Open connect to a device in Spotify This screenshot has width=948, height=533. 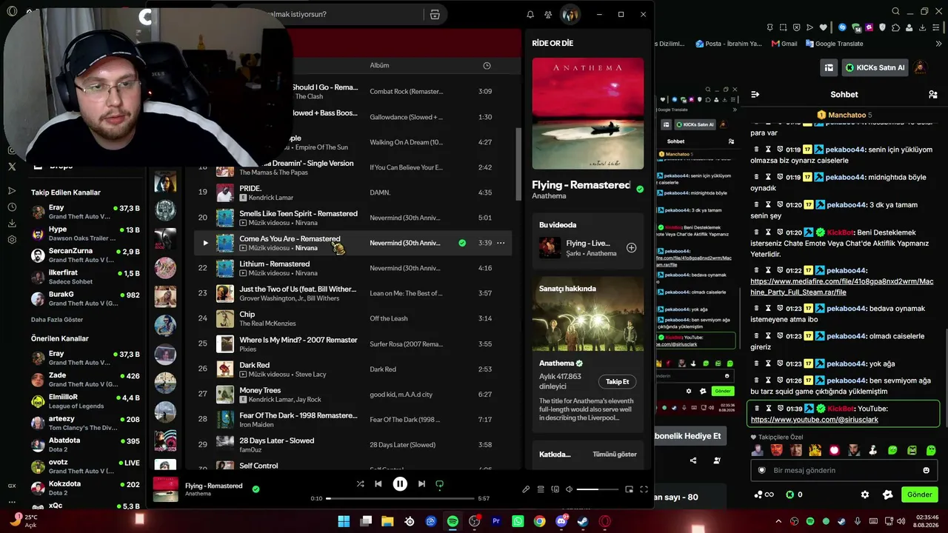555,489
